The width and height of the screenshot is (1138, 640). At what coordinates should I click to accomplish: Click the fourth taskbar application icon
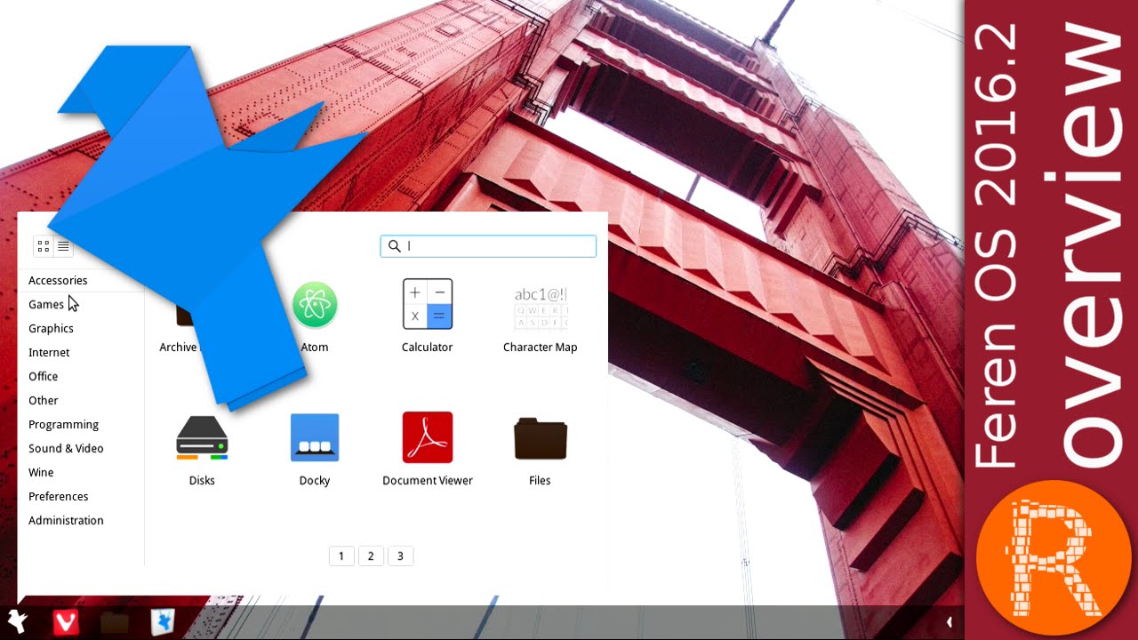click(163, 622)
